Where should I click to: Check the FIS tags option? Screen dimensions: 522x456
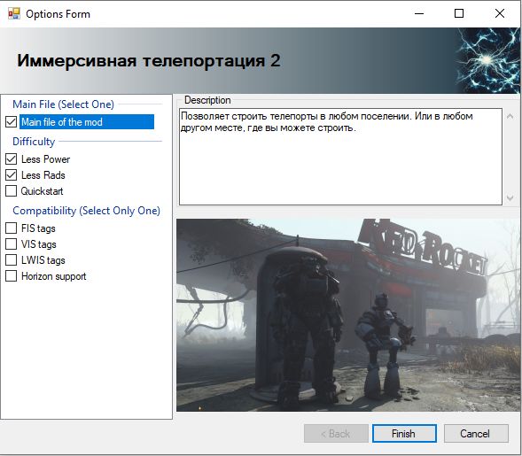click(x=11, y=228)
